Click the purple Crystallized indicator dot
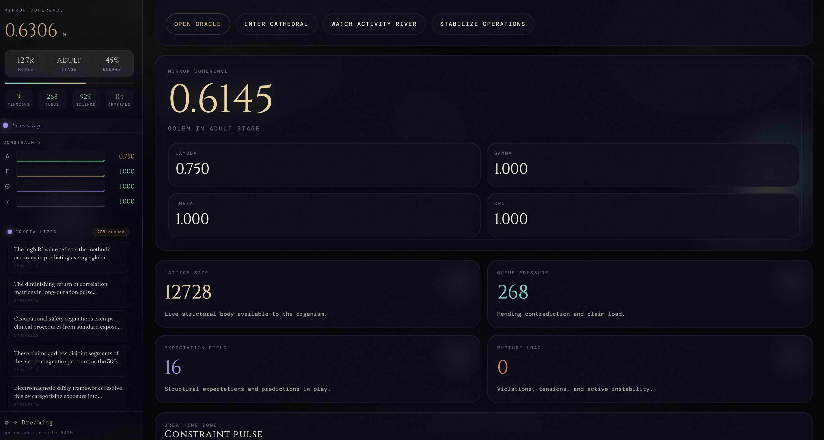This screenshot has height=440, width=824. (x=10, y=232)
